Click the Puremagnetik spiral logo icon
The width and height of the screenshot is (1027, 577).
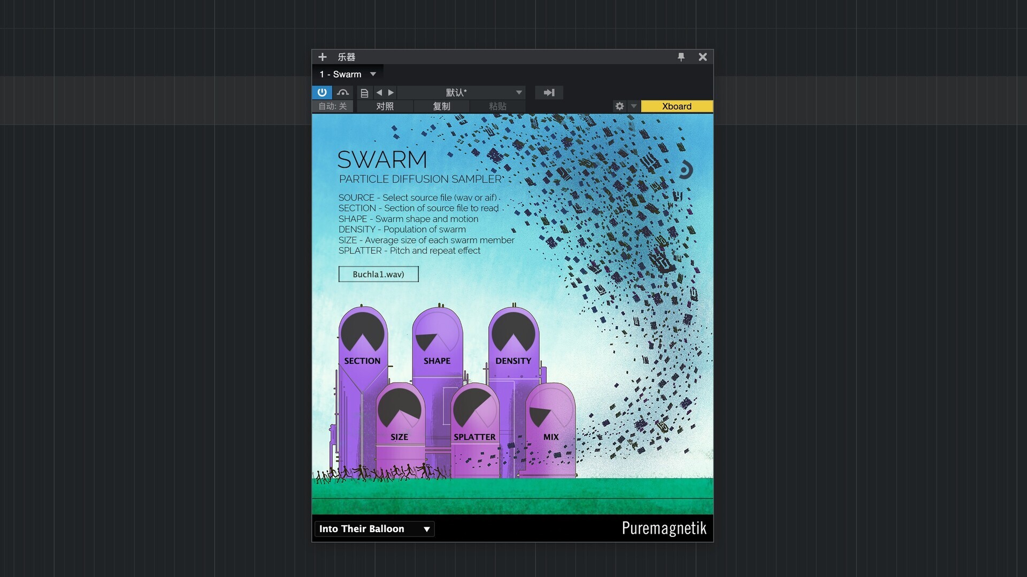coord(685,170)
